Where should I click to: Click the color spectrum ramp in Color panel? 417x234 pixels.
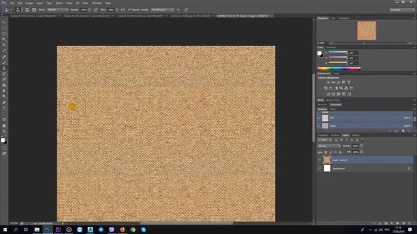pos(339,69)
